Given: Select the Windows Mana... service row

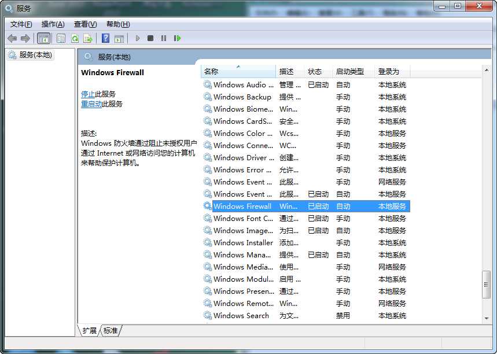Looking at the screenshot, I should pos(306,255).
